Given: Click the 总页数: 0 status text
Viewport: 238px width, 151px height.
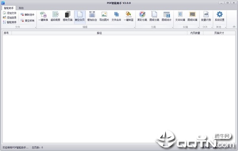Looking at the screenshot, I should point(37,147).
